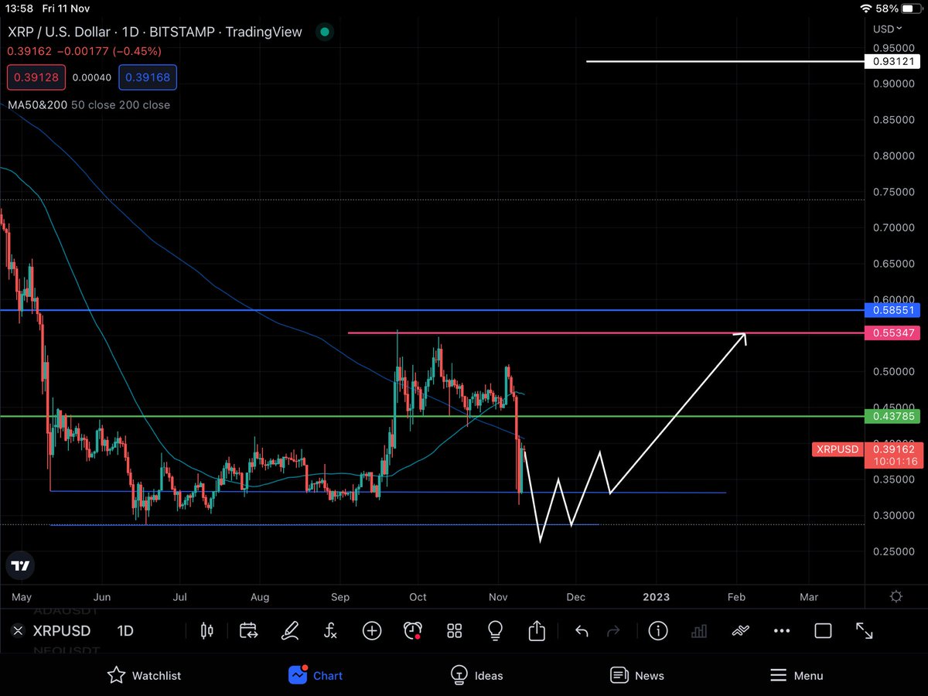Open the three-dots more options
This screenshot has width=928, height=696.
pyautogui.click(x=782, y=631)
